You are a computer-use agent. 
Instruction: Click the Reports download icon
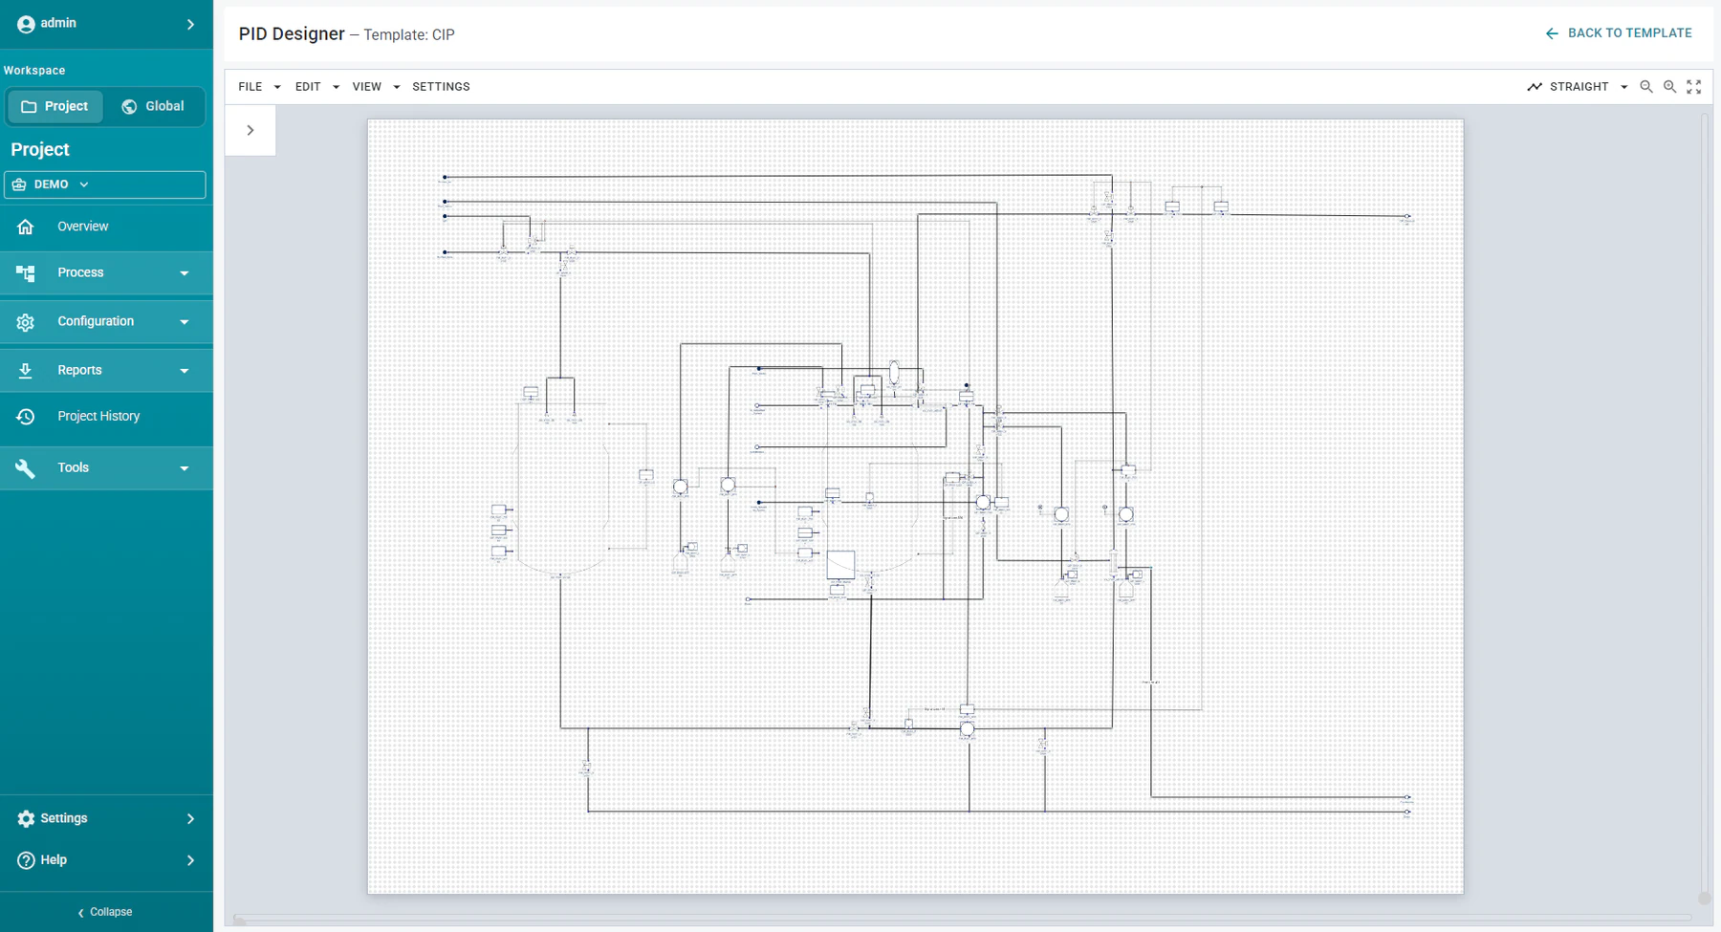26,371
